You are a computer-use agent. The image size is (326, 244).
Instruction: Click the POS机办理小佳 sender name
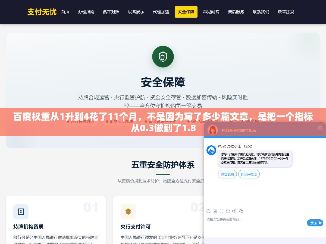(229, 146)
